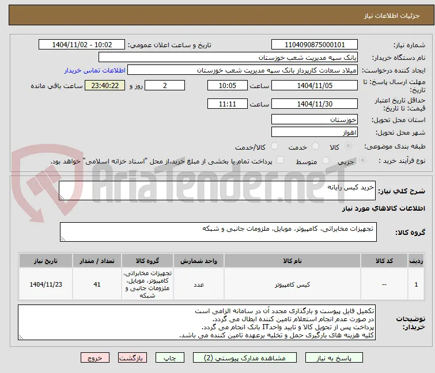This screenshot has width=435, height=373.
Task: Select the جزیی purchase type radio
Action: pyautogui.click(x=362, y=161)
